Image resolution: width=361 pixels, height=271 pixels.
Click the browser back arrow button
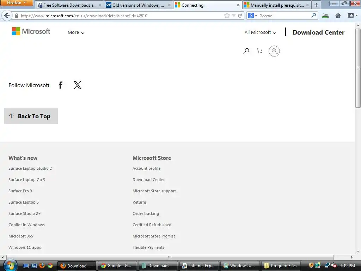[7, 16]
